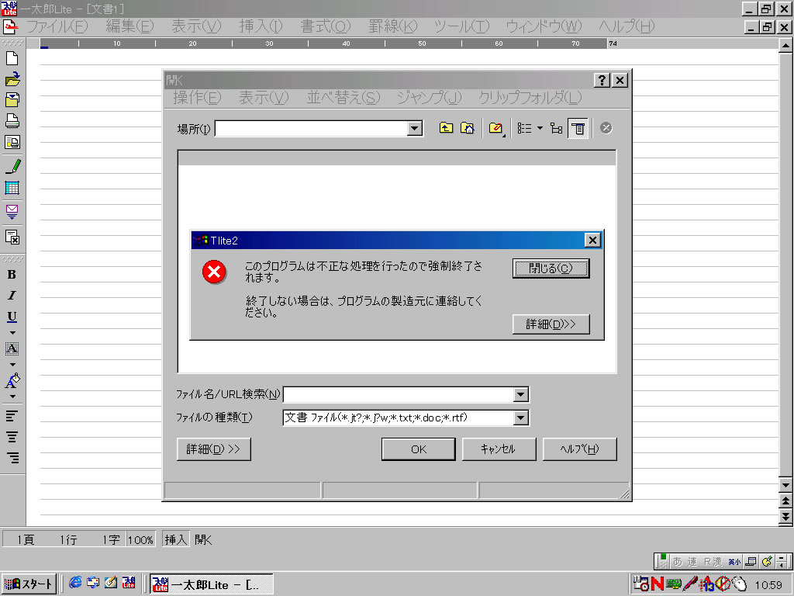
Task: Expand text color dropdown arrow
Action: [12, 397]
